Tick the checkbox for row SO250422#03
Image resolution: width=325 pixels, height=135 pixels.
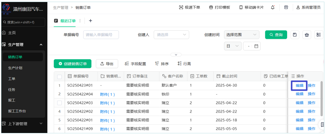click(x=59, y=103)
